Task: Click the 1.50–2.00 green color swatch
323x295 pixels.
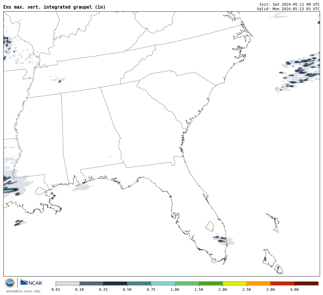Action: pyautogui.click(x=211, y=284)
